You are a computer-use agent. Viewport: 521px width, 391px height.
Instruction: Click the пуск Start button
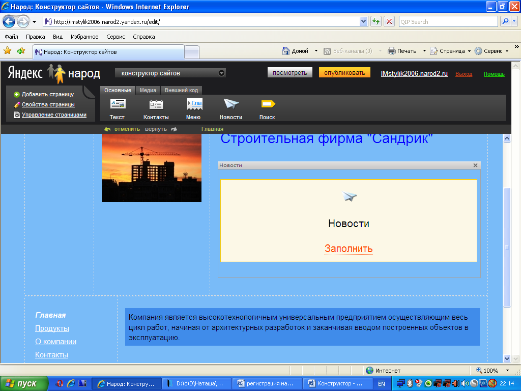(24, 384)
